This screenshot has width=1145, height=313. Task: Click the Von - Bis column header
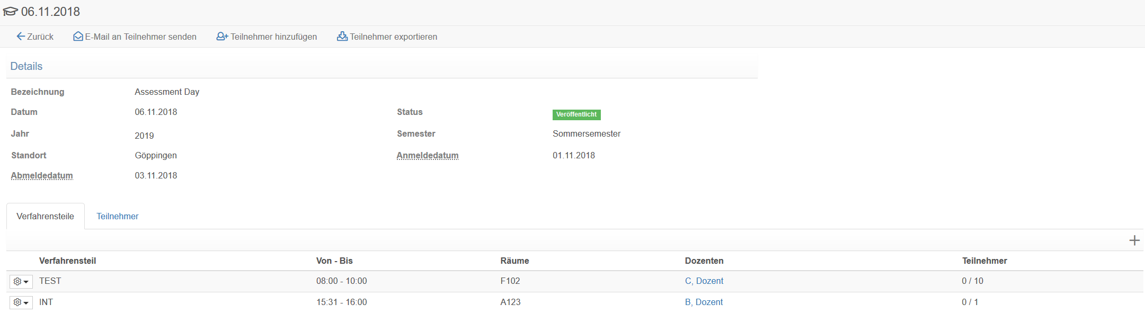[334, 261]
